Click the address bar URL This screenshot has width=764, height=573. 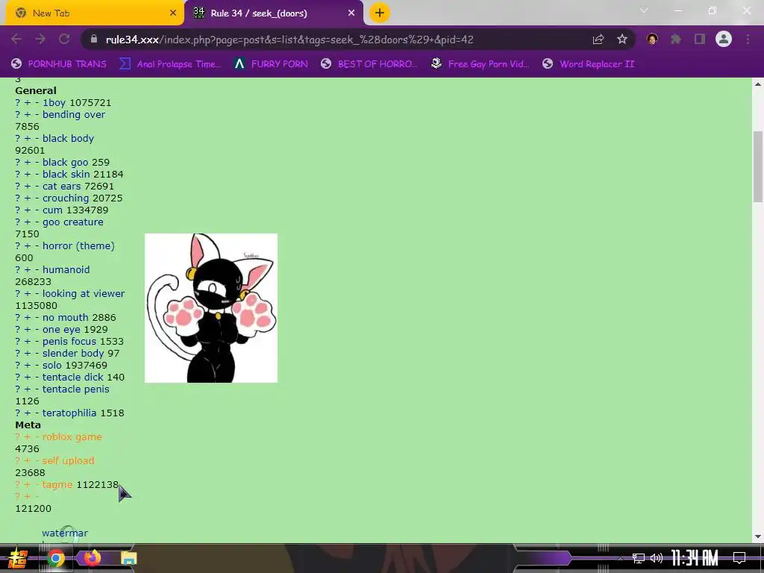point(289,40)
